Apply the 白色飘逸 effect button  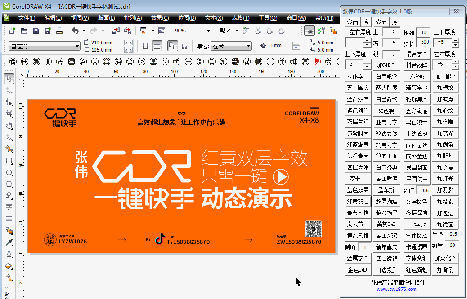pyautogui.click(x=386, y=76)
